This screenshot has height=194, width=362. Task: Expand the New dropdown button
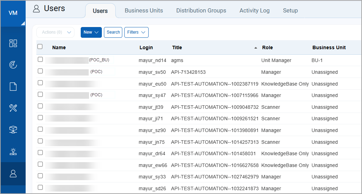coord(91,32)
